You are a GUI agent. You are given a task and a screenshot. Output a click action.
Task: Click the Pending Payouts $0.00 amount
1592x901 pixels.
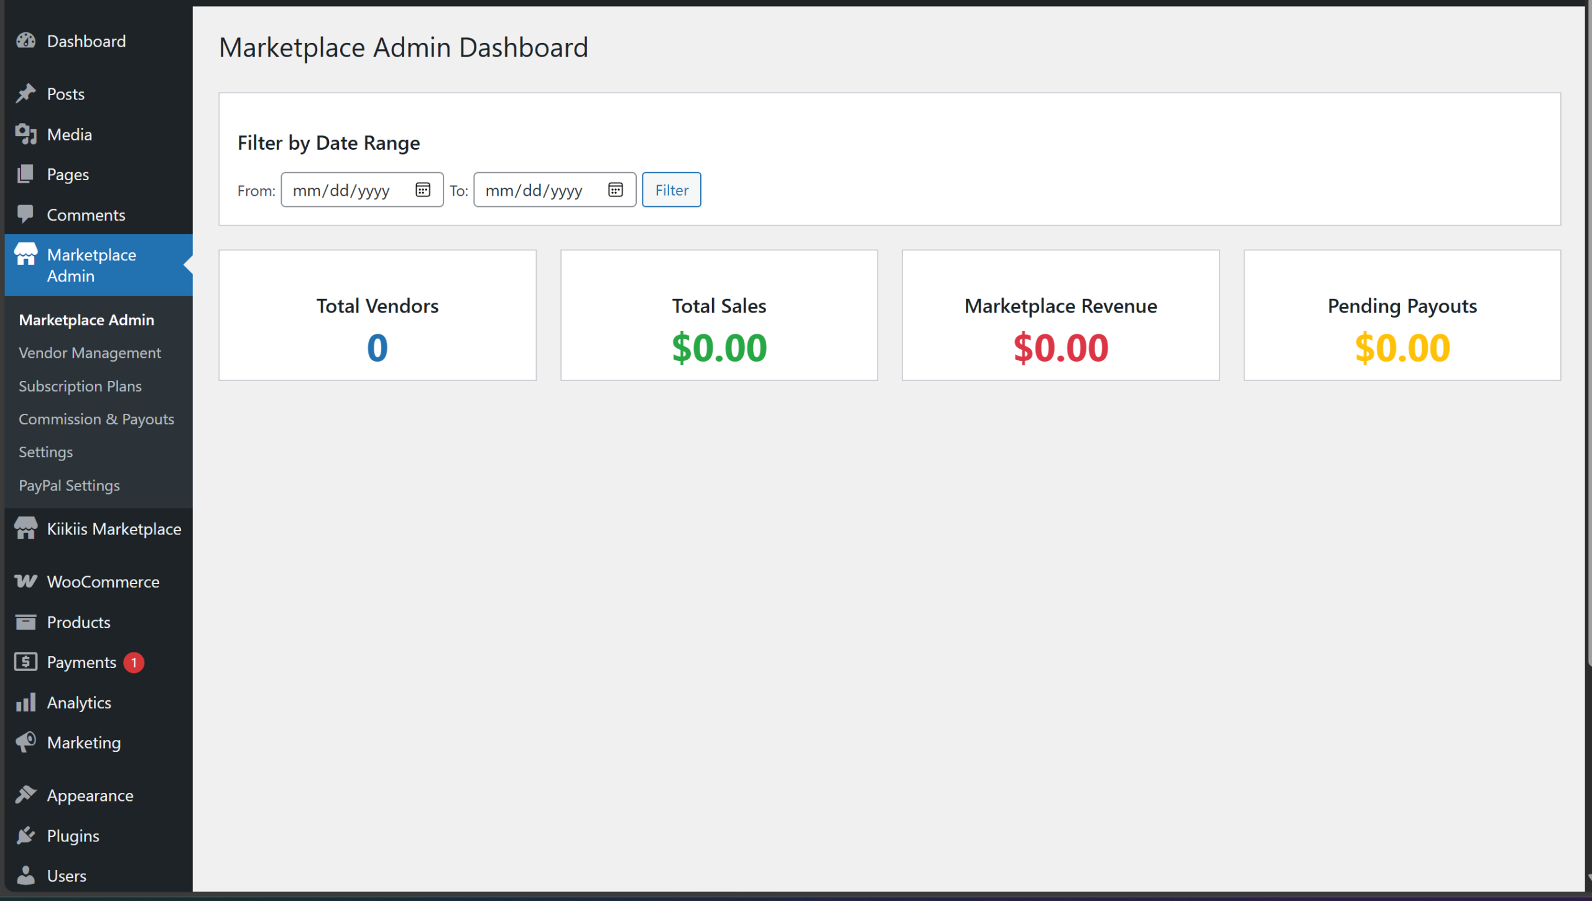(1402, 347)
